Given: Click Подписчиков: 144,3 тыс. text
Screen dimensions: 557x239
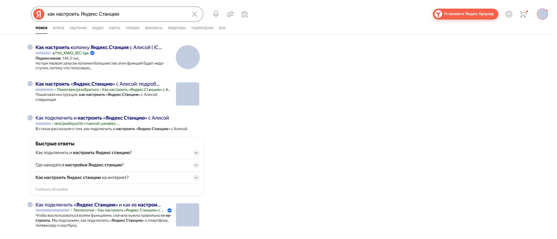Looking at the screenshot, I should click(x=58, y=59).
